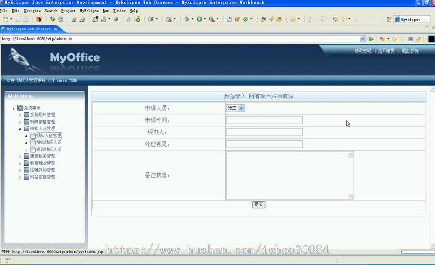Click the green Run button in main toolbar
The width and height of the screenshot is (435, 265).
coord(199,19)
